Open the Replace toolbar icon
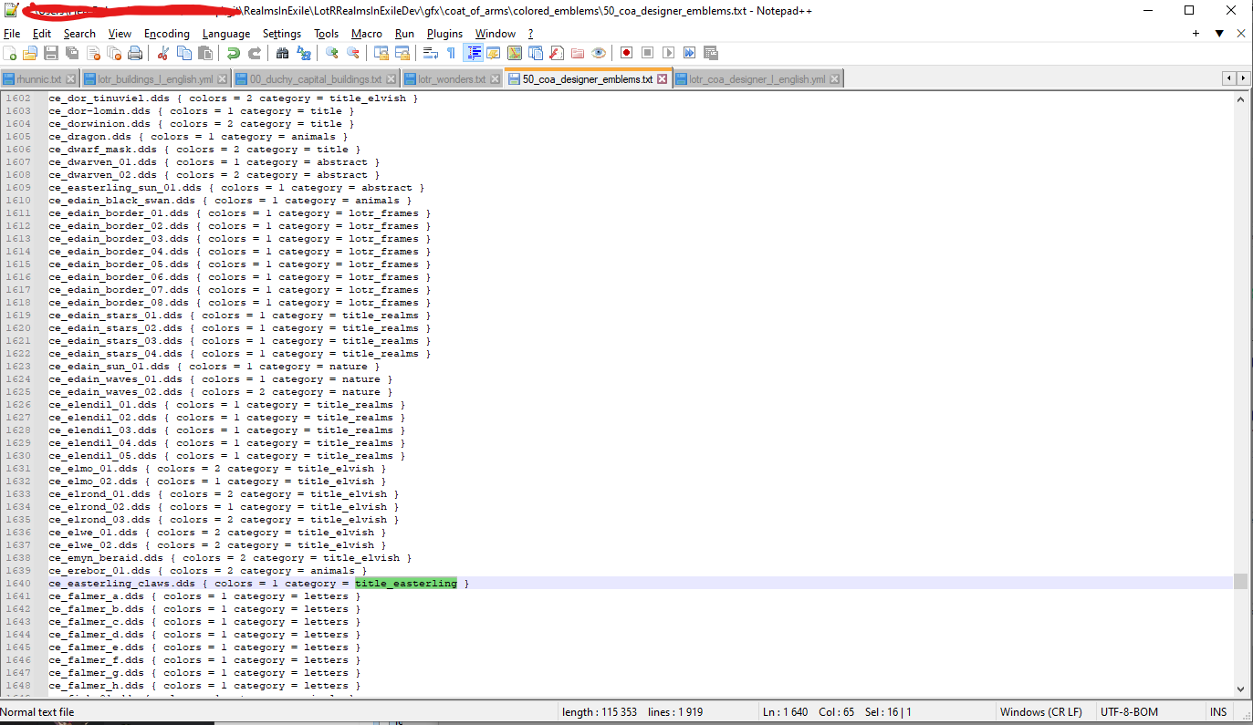 click(x=304, y=53)
